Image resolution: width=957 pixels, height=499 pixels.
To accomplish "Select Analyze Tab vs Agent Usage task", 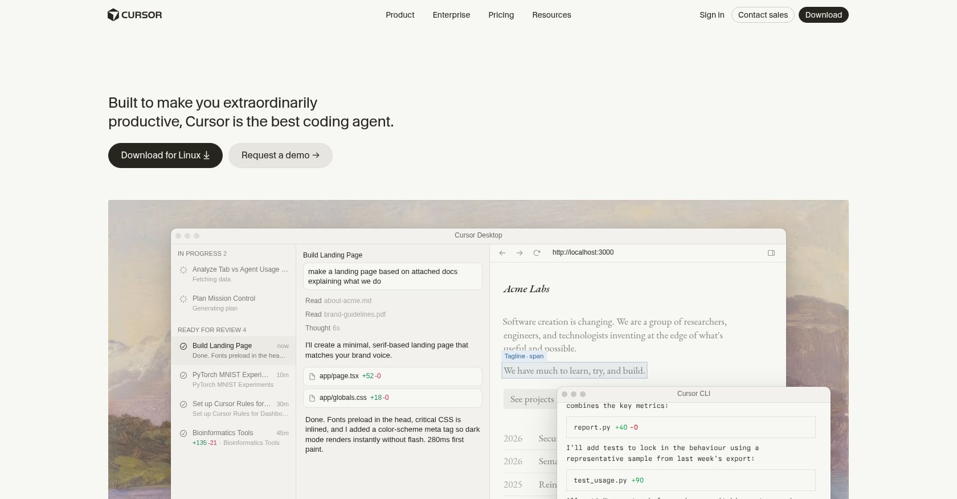I will tap(234, 274).
